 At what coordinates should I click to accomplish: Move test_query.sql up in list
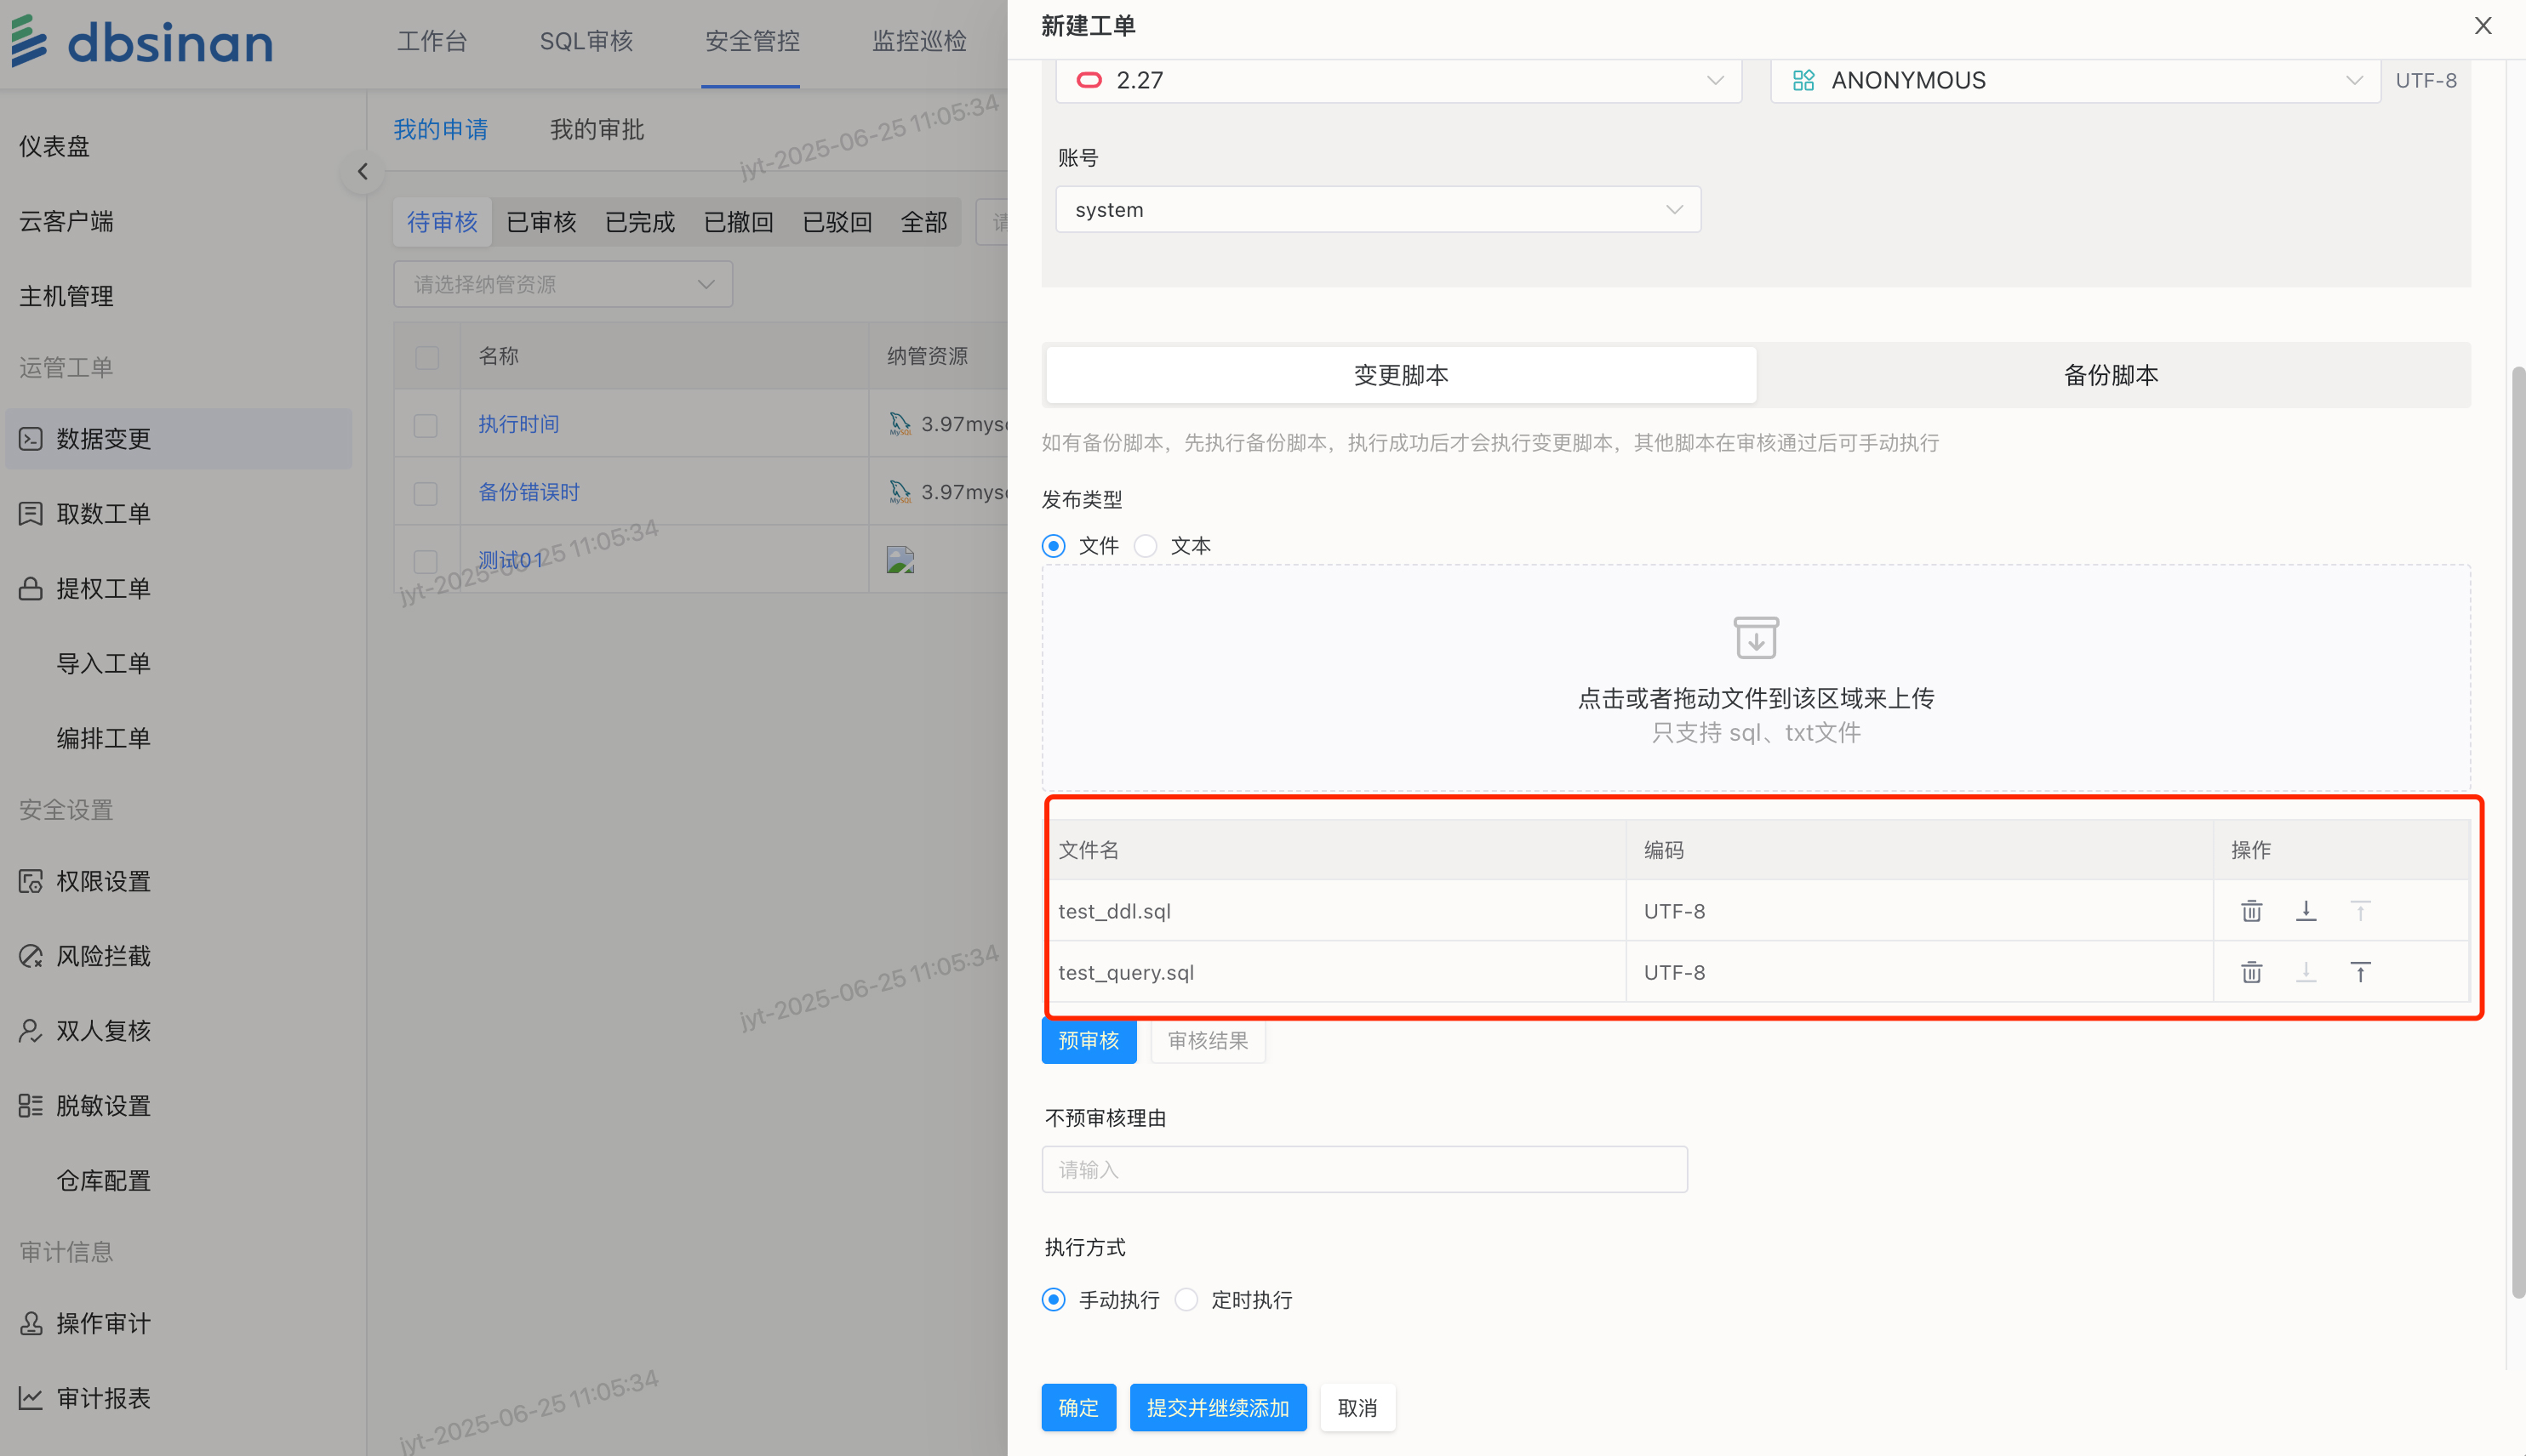click(x=2360, y=972)
